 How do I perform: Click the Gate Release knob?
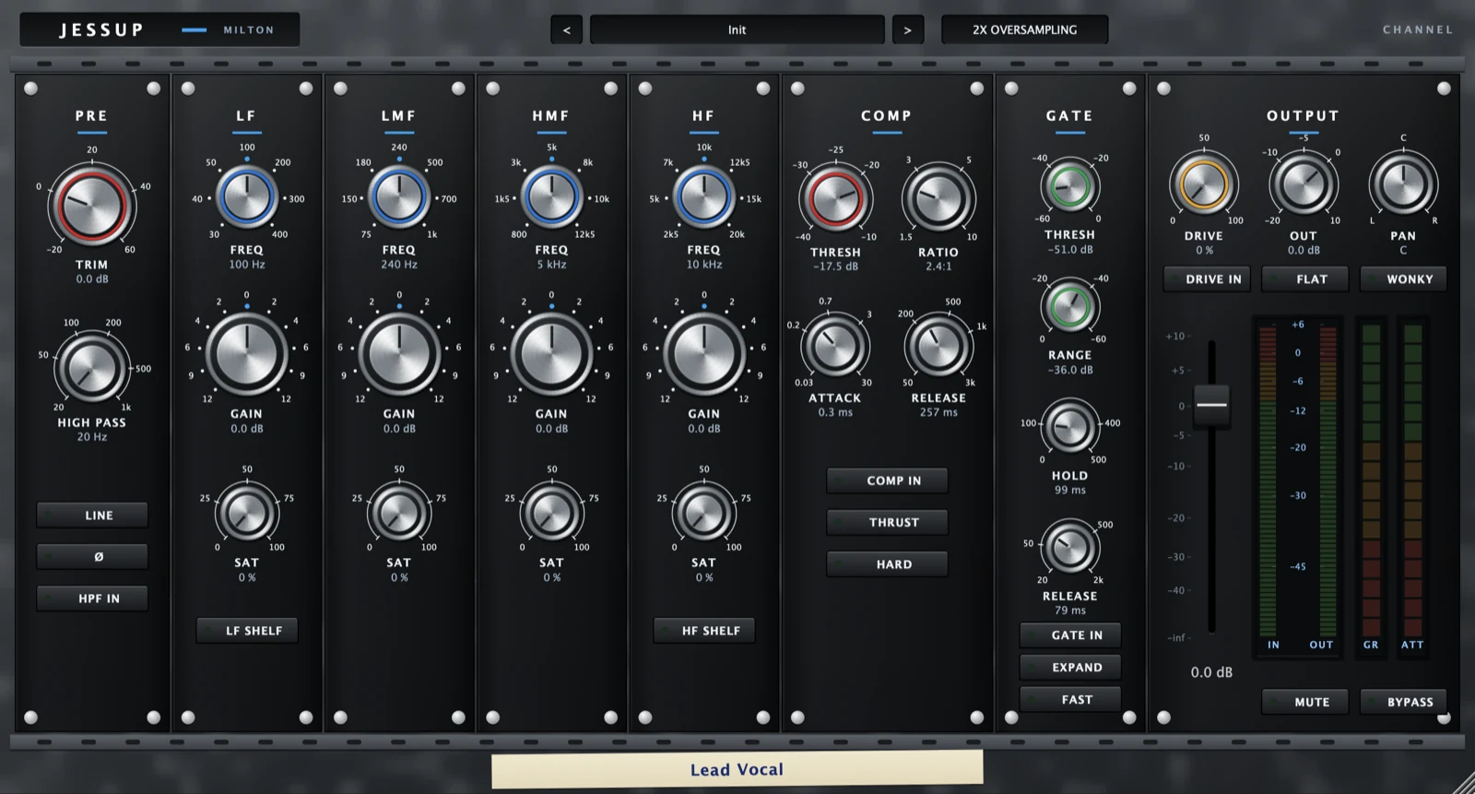point(1069,547)
